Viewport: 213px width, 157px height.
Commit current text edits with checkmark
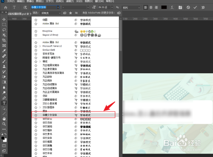(x=195, y=7)
